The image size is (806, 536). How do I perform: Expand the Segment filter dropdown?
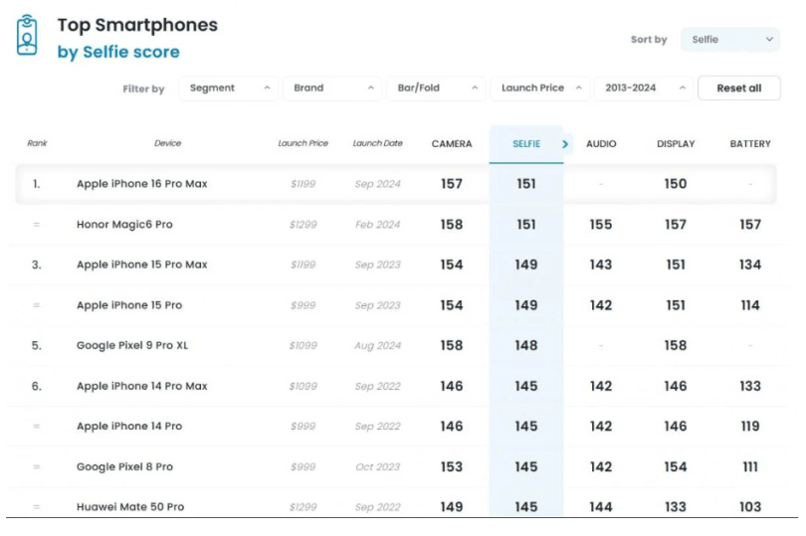229,89
